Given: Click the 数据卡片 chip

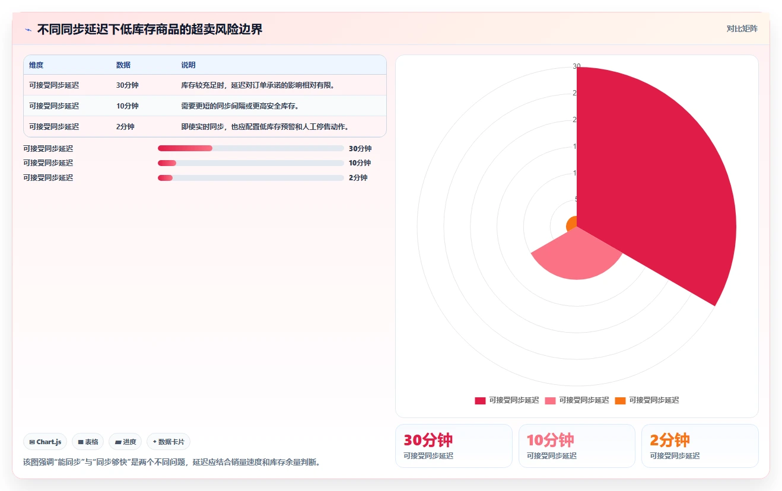Looking at the screenshot, I should (169, 442).
